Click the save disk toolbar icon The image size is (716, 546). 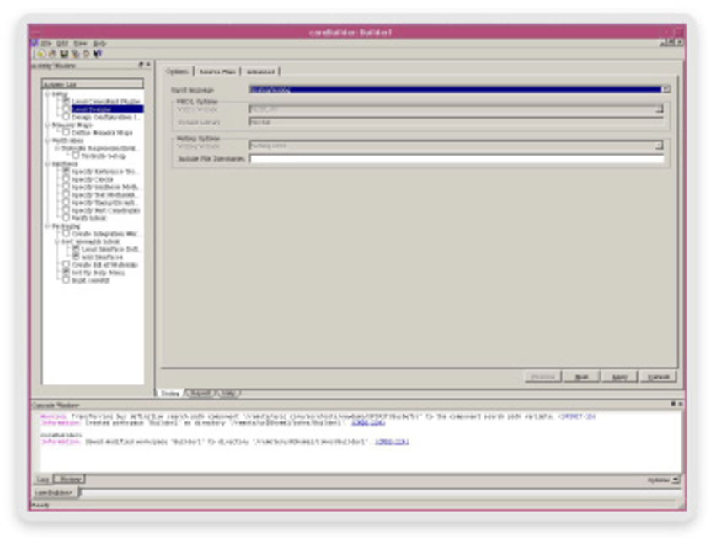pos(63,54)
